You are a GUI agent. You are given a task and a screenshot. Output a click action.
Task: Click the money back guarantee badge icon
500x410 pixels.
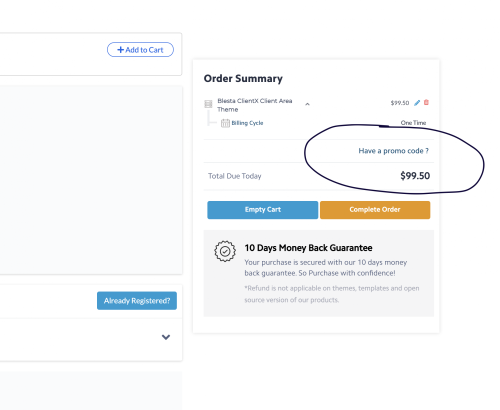click(x=225, y=251)
